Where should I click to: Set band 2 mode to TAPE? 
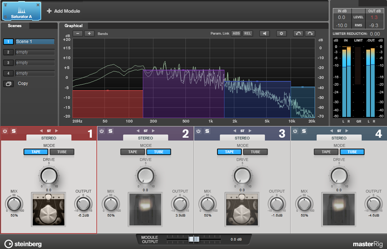(x=133, y=152)
